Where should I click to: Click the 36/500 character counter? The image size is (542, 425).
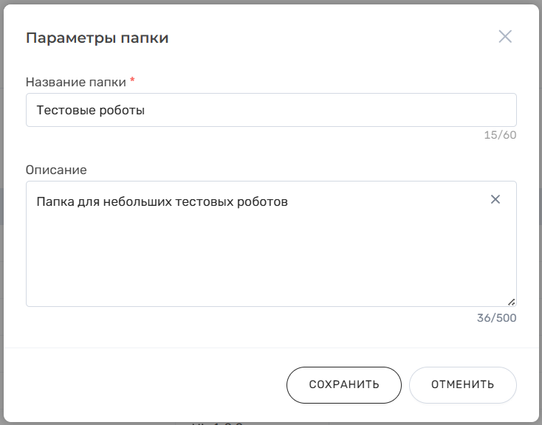click(497, 318)
